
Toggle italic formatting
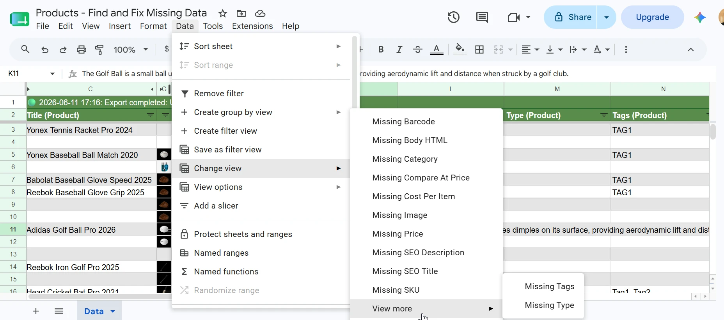point(399,50)
